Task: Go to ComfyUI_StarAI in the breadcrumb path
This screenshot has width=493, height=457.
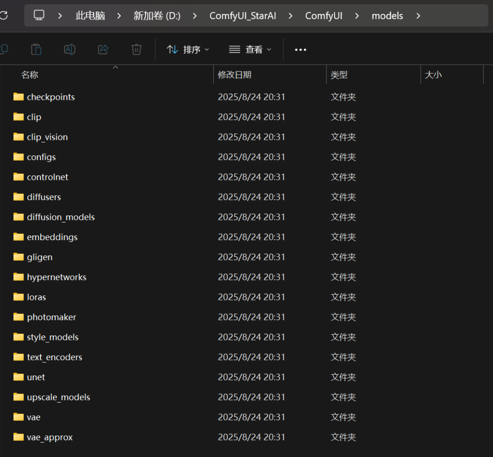Action: tap(243, 16)
